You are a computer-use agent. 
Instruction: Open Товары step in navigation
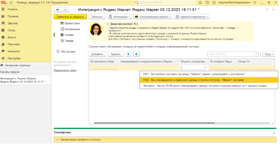point(67,41)
